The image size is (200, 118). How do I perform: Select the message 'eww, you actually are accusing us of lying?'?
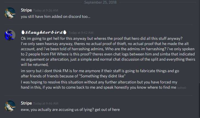coord(70,109)
